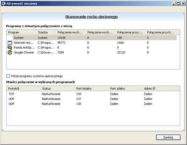Screen dimensions: 187x145
Task: Click the Połączenia przyc... column header
Action: (x=130, y=32)
